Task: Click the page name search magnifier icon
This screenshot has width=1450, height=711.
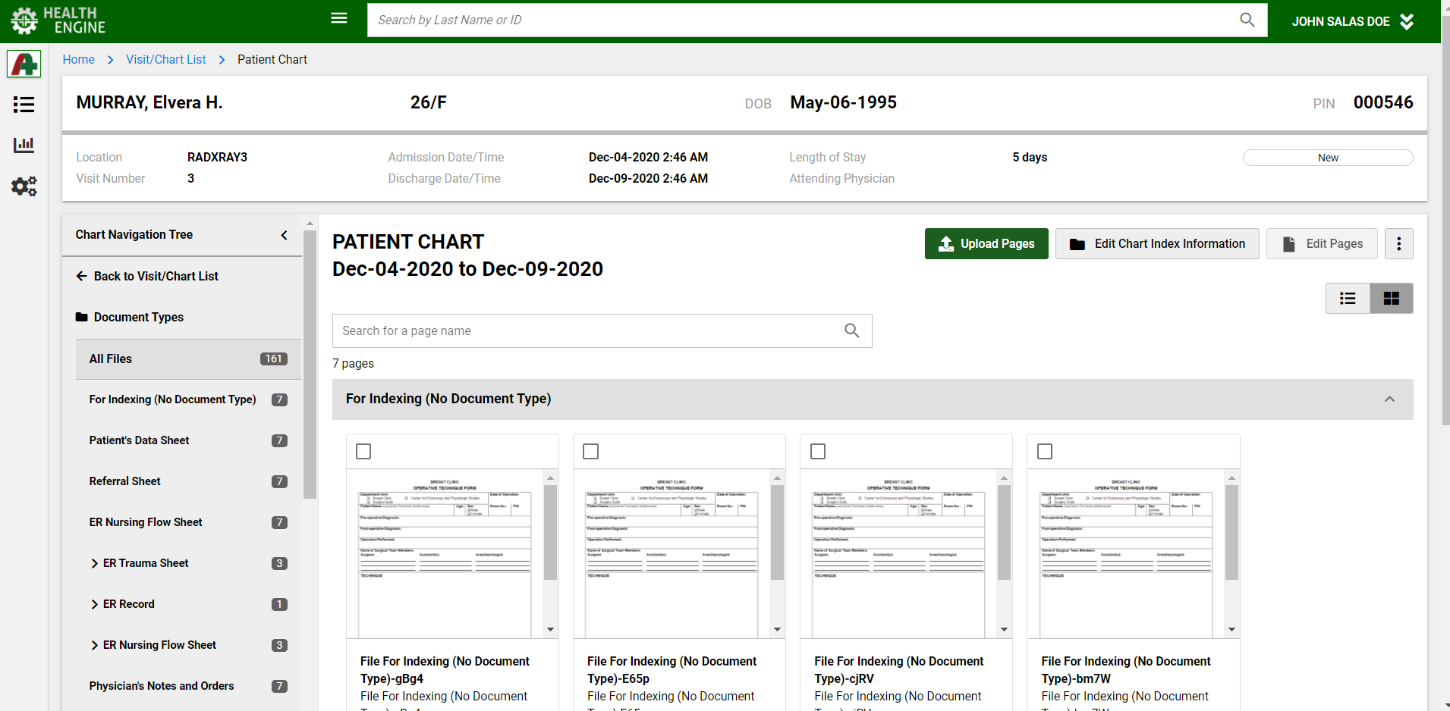Action: click(852, 330)
